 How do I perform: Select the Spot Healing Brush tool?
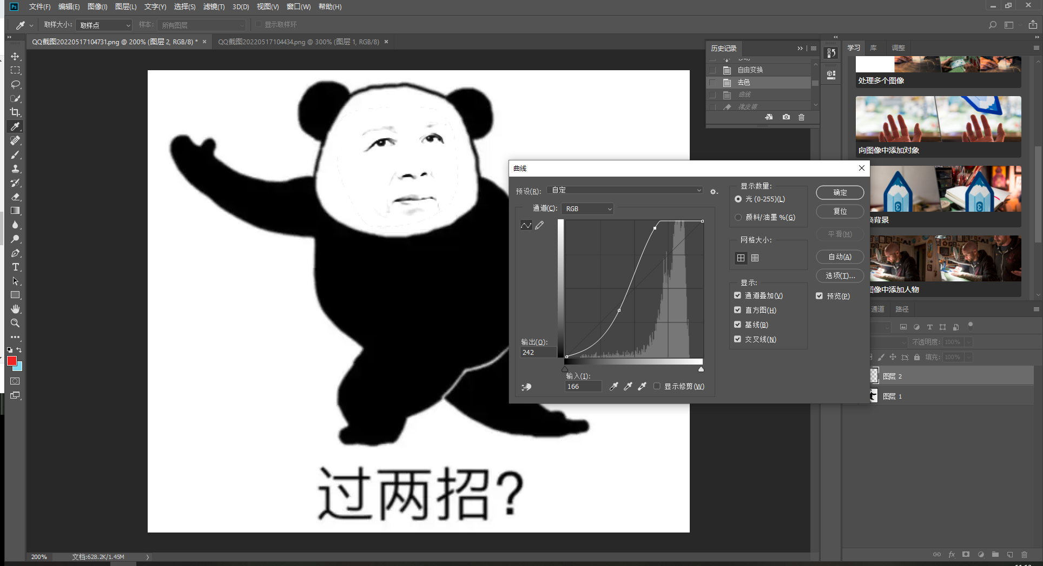click(x=15, y=140)
